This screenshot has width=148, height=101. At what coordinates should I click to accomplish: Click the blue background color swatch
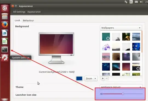pos(79,78)
